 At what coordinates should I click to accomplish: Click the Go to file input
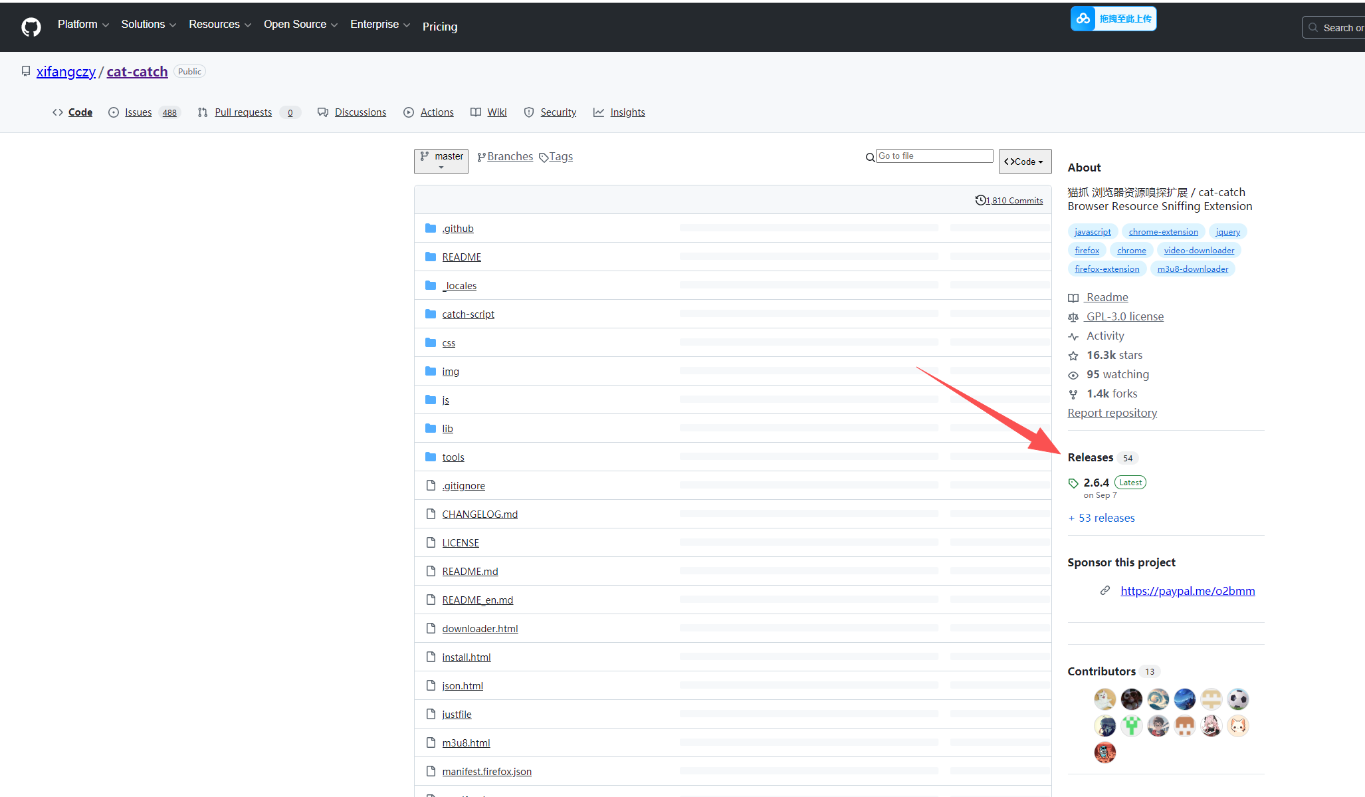[934, 156]
